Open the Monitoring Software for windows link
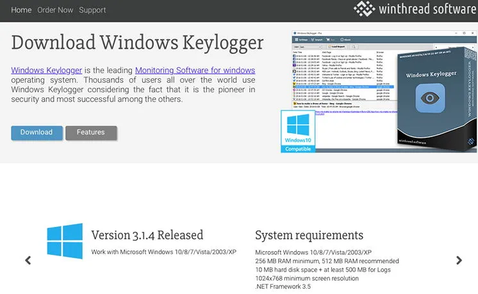The width and height of the screenshot is (478, 294). [195, 70]
